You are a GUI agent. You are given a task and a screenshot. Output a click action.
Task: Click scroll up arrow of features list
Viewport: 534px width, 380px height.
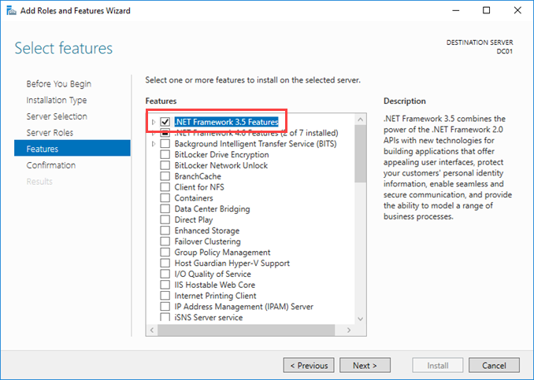360,120
